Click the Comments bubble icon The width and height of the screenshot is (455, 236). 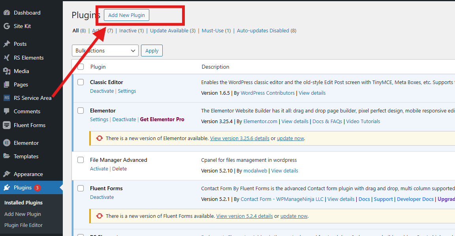(7, 111)
